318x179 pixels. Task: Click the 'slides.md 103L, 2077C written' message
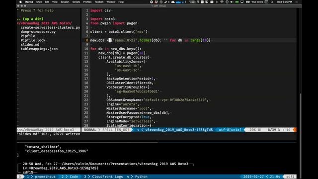point(49,134)
